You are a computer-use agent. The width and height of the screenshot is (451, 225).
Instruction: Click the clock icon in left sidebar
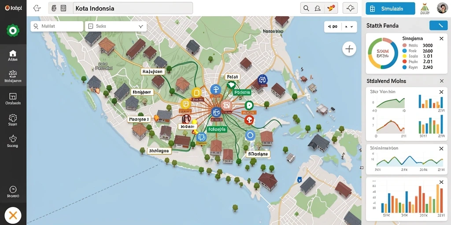click(x=13, y=189)
